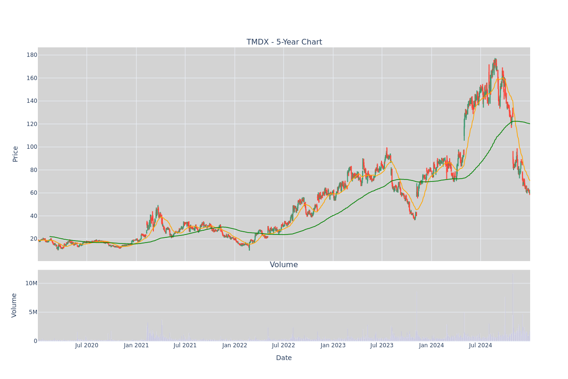The width and height of the screenshot is (568, 379).
Task: Click the "0" volume tick label
Action: click(35, 341)
